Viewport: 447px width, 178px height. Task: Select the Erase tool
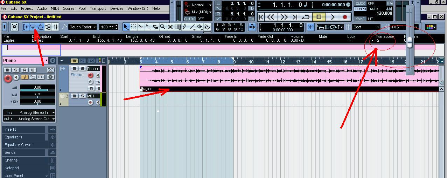click(156, 27)
